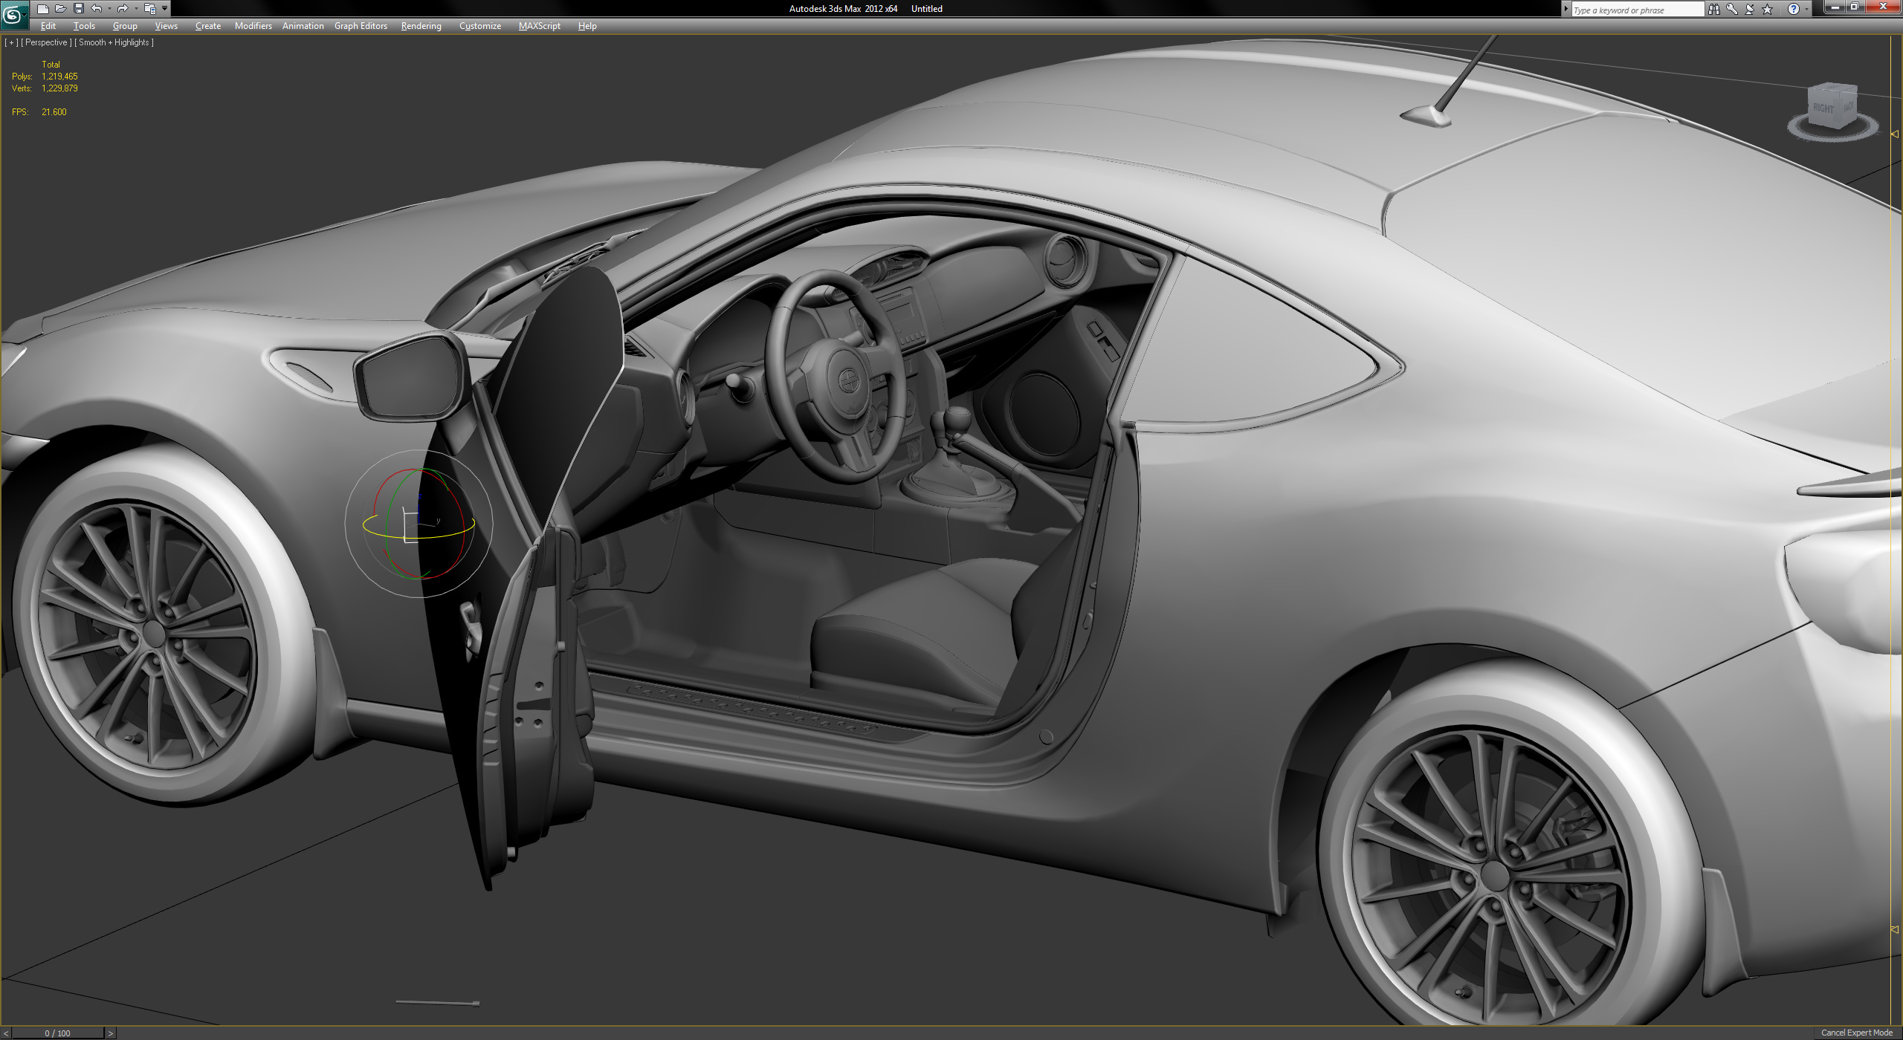Image resolution: width=1903 pixels, height=1040 pixels.
Task: Expand the Redo history dropdown arrow
Action: coord(136,9)
